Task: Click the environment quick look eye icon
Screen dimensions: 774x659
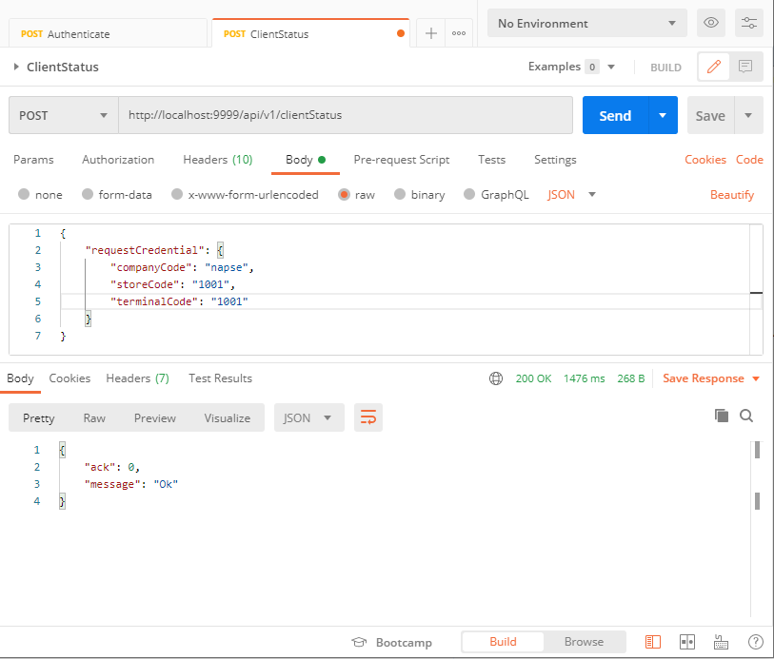Action: pos(711,23)
